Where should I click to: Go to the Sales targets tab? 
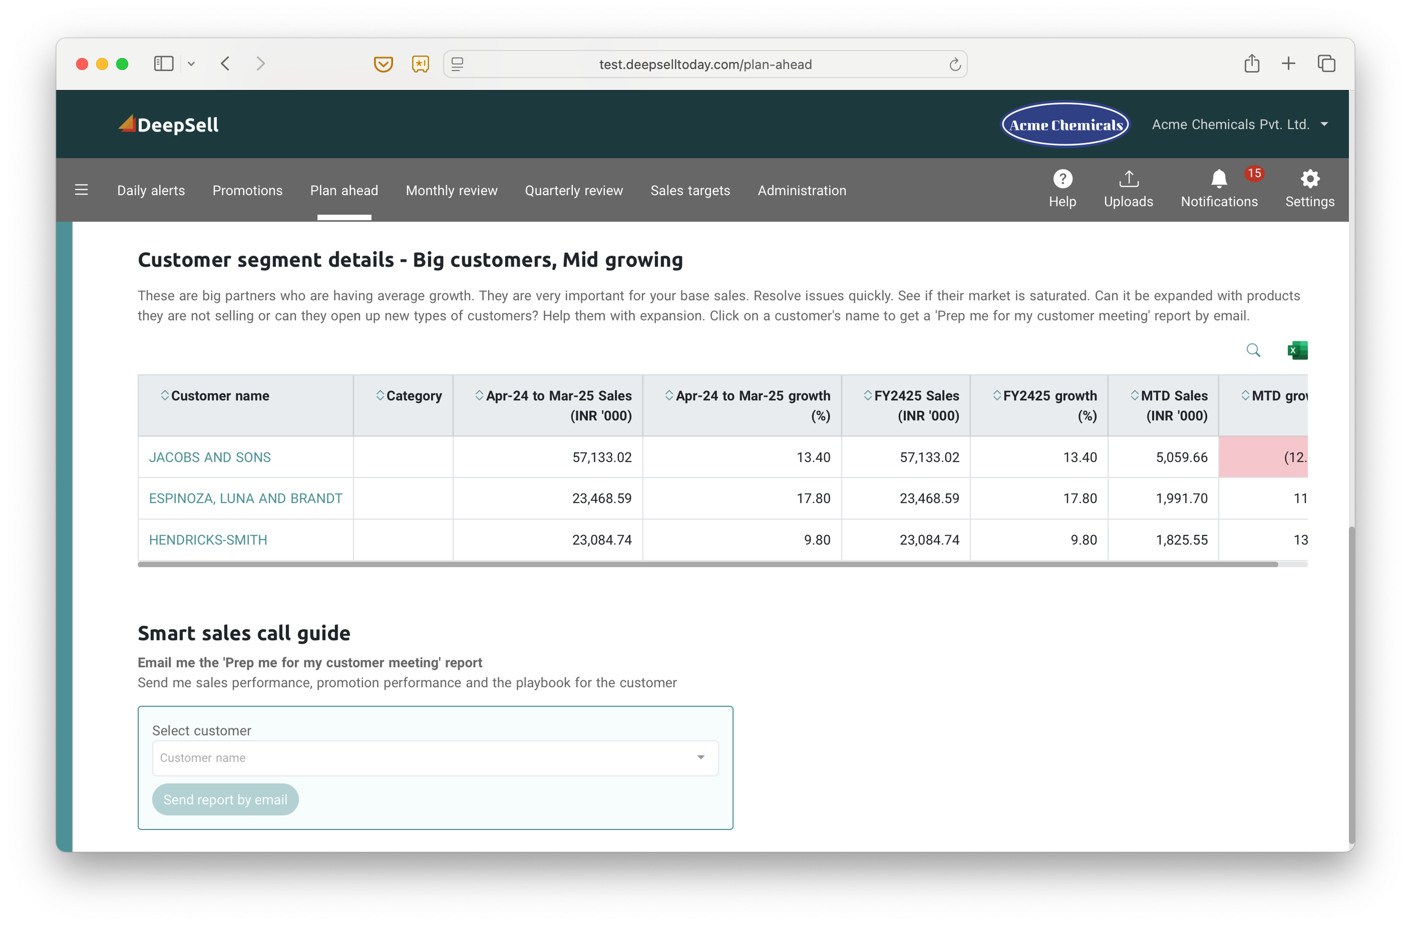coord(690,190)
